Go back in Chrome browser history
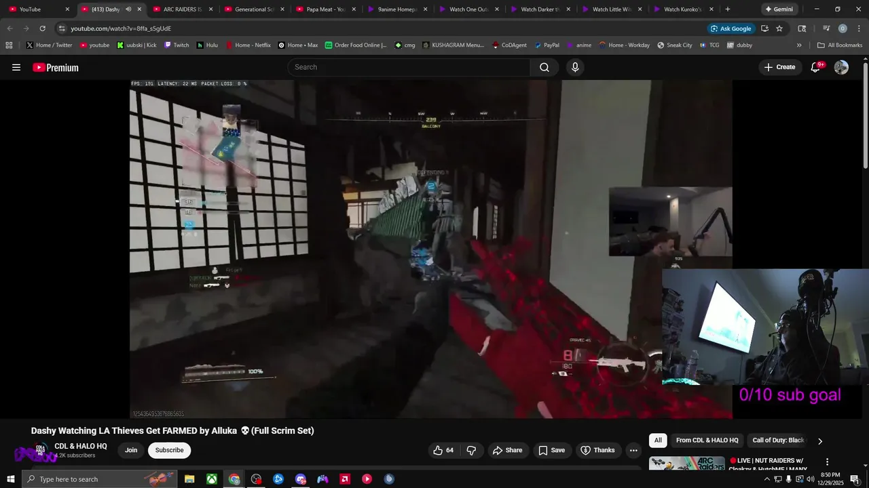The height and width of the screenshot is (488, 869). point(10,28)
